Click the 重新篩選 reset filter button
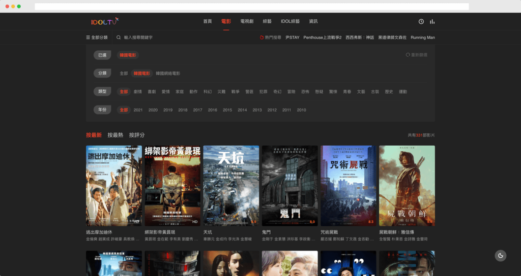Viewport: 521px width, 276px height. (416, 55)
